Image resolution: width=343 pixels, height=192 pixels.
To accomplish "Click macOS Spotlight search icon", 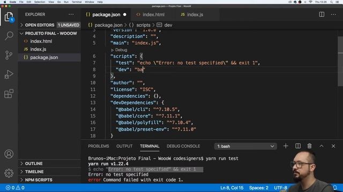I will point(331,2).
